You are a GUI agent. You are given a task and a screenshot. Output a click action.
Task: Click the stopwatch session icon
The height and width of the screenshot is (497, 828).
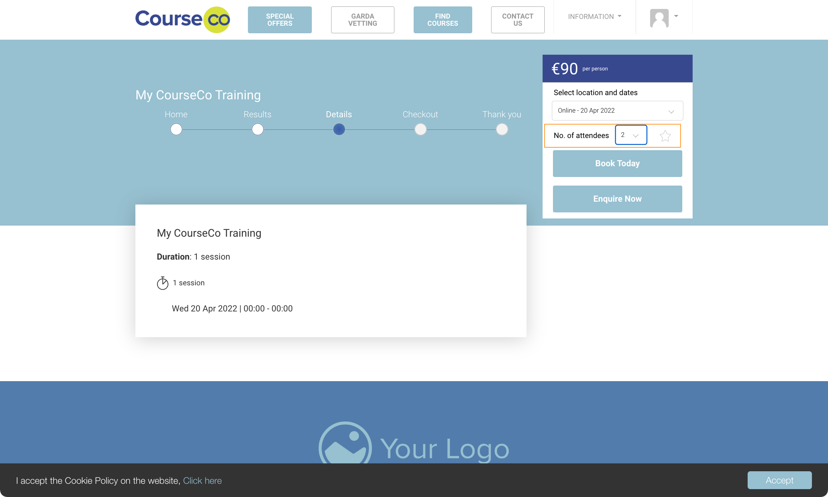coord(163,283)
